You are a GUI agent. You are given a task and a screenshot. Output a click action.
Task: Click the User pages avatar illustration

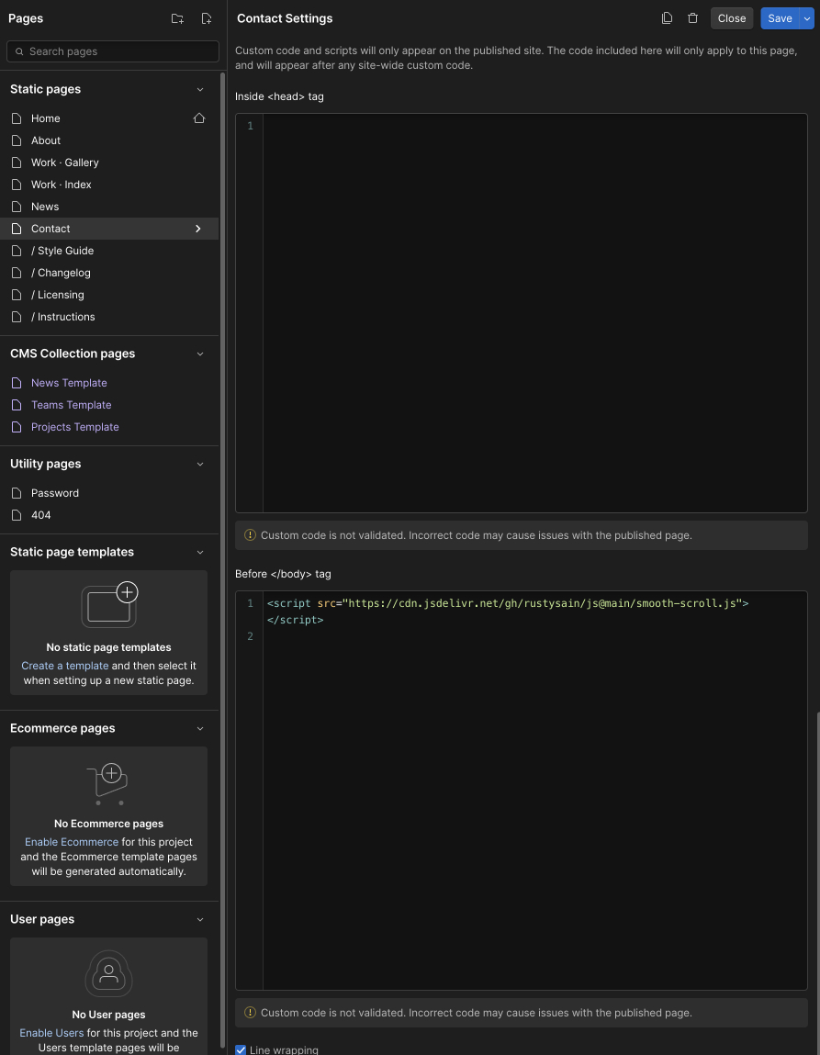click(108, 973)
